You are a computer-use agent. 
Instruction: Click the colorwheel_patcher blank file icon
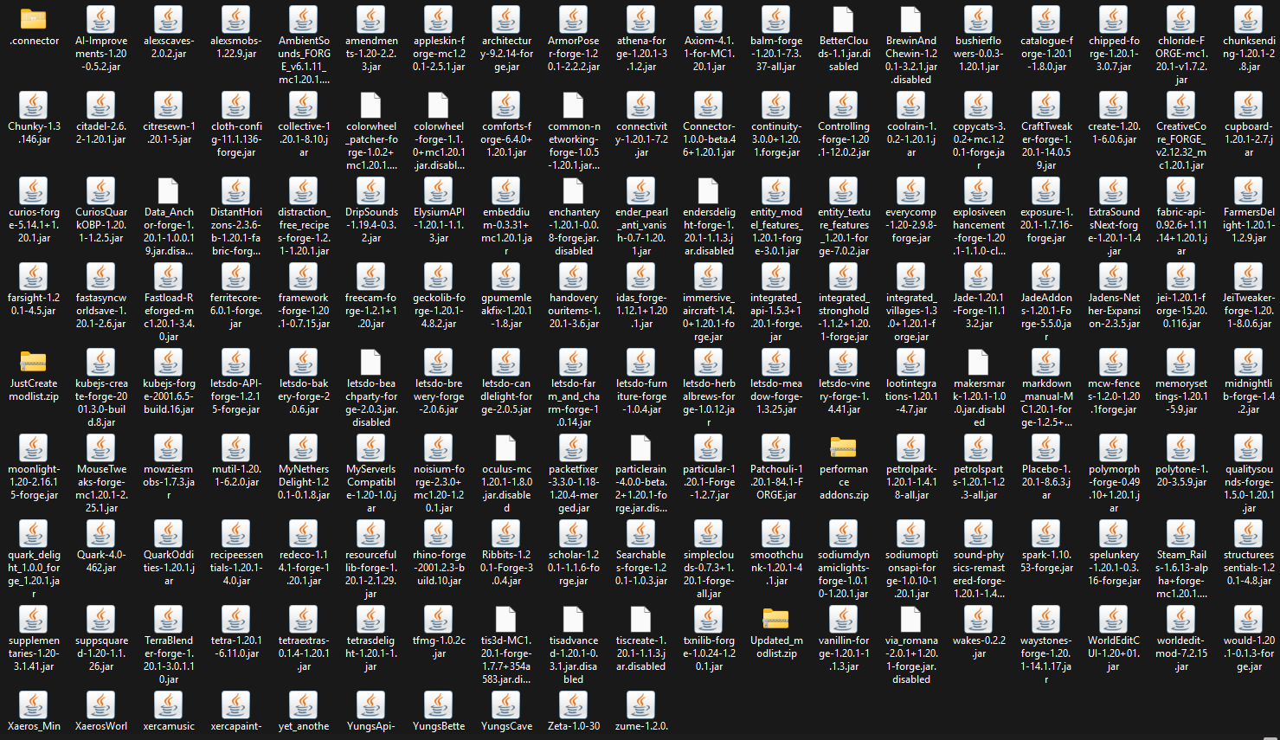point(370,105)
